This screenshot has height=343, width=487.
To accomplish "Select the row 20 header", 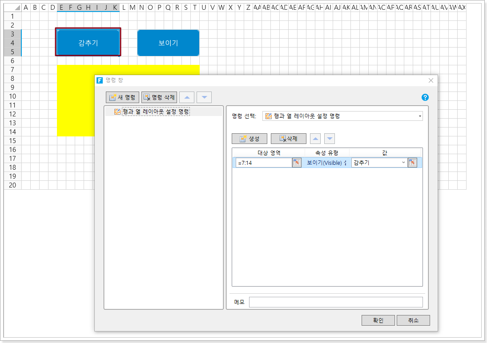I will pyautogui.click(x=12, y=185).
